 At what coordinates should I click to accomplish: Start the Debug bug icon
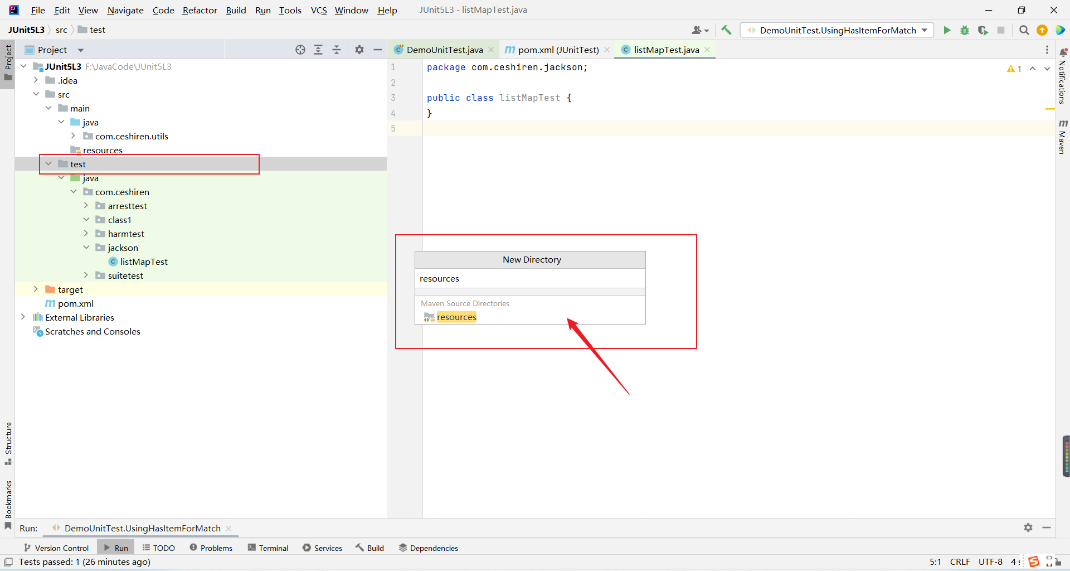965,30
